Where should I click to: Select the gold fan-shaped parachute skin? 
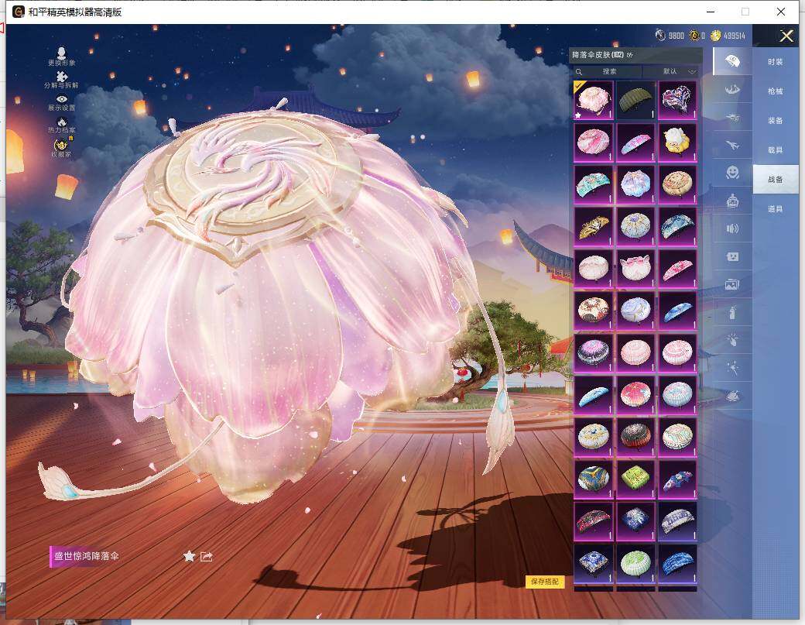(594, 226)
